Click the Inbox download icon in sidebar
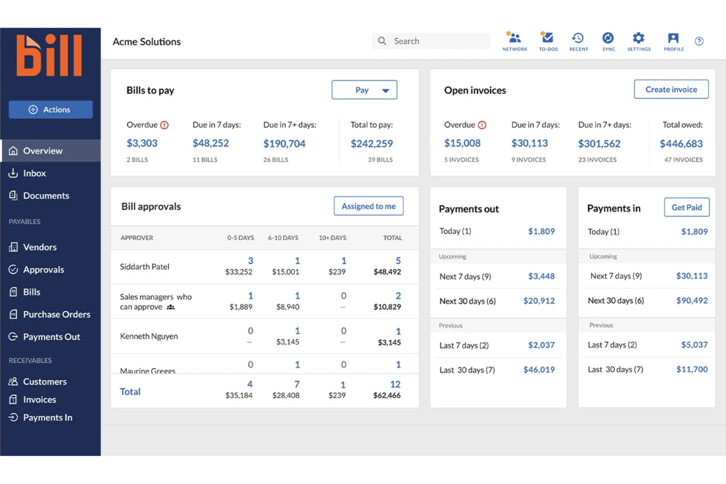Image resolution: width=726 pixels, height=484 pixels. point(13,173)
